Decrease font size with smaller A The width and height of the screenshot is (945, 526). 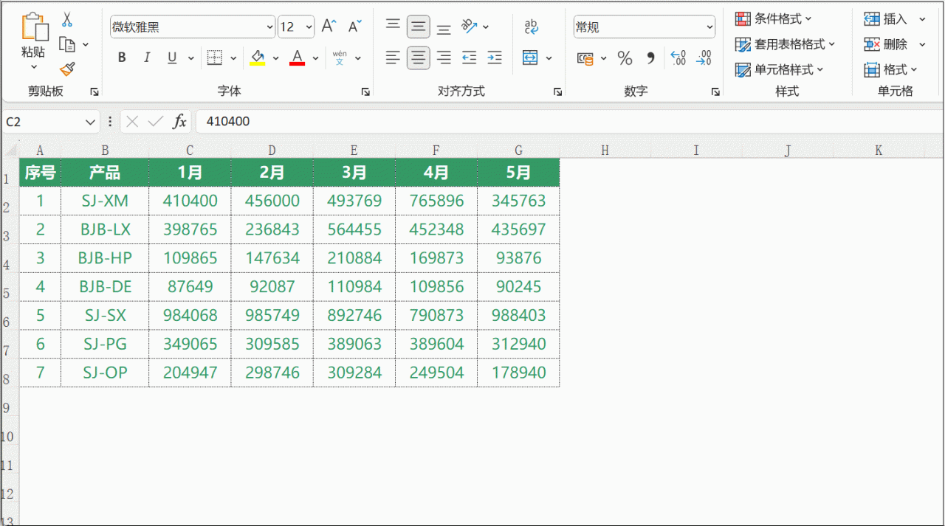click(x=354, y=27)
